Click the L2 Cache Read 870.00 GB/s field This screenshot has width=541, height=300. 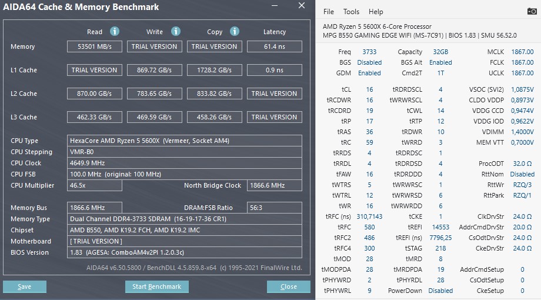(x=95, y=94)
